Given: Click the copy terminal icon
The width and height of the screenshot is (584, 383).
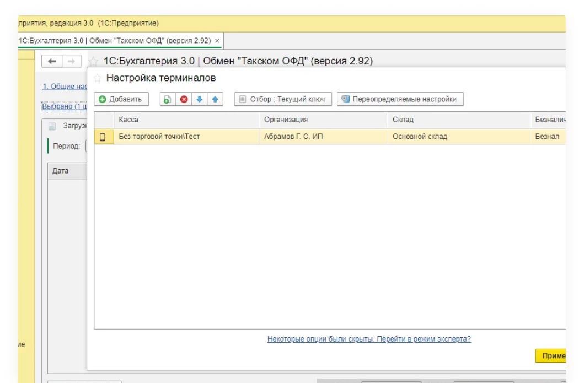Looking at the screenshot, I should pos(168,99).
